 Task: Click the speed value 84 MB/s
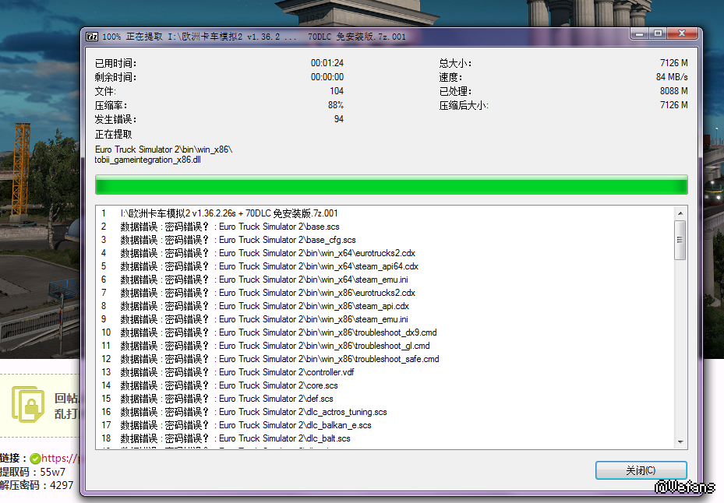[x=672, y=77]
